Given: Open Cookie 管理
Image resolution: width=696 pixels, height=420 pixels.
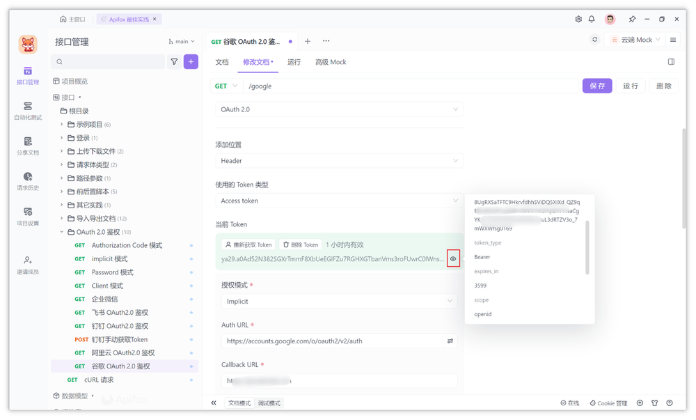Looking at the screenshot, I should [608, 403].
